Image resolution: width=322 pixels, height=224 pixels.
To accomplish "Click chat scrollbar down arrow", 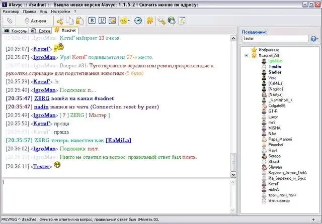I will [x=233, y=175].
